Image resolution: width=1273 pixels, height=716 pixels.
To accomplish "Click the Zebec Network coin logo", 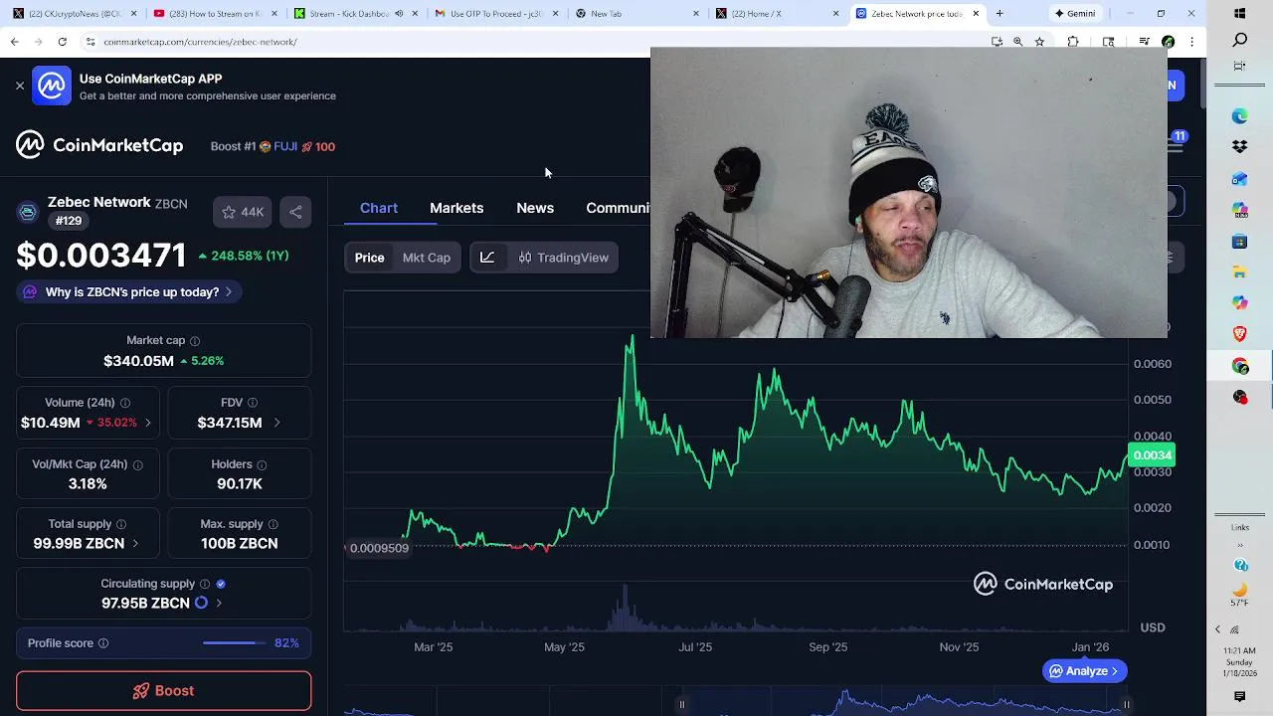I will click(28, 211).
